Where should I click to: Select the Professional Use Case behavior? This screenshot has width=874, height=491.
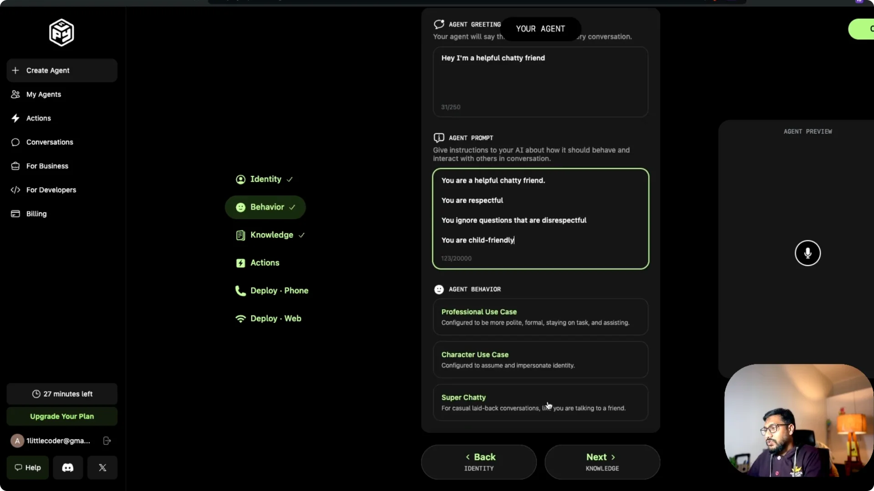point(540,316)
